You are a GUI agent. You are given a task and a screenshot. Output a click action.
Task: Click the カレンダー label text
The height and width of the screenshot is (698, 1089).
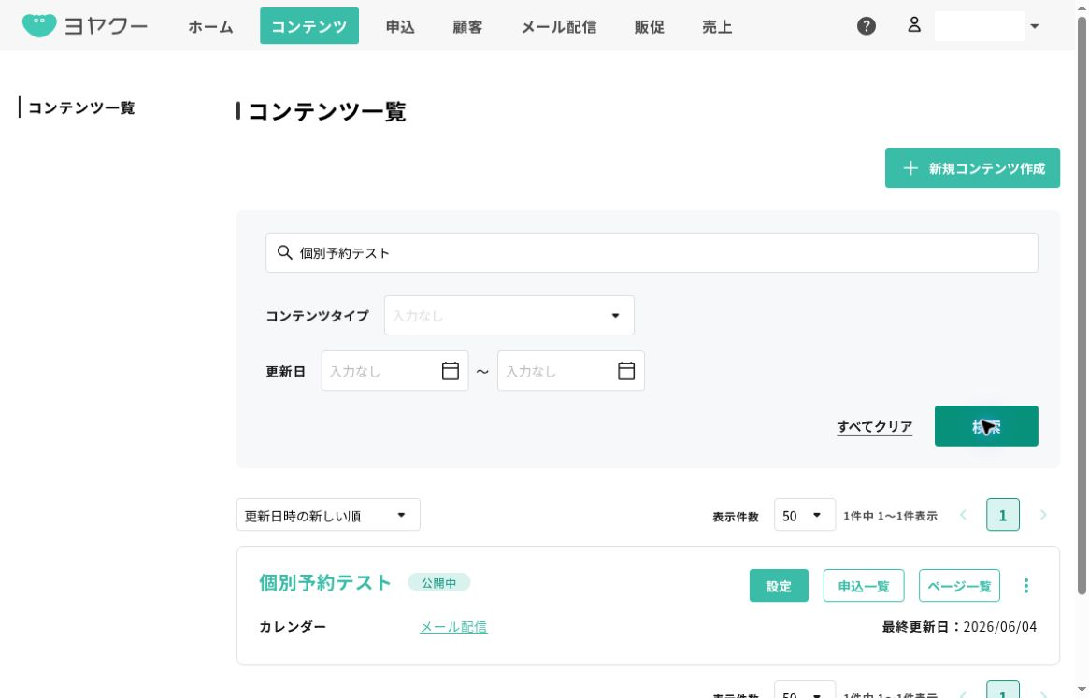293,627
